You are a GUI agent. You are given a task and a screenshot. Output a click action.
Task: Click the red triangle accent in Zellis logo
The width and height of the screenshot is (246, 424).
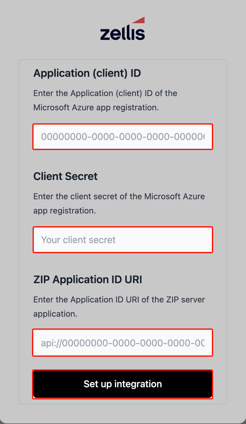point(139,20)
